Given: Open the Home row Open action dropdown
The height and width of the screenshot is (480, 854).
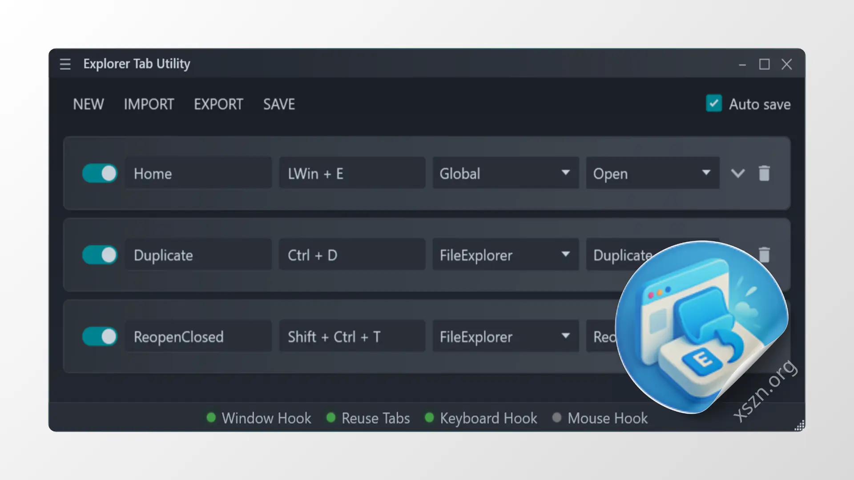Looking at the screenshot, I should pos(653,173).
